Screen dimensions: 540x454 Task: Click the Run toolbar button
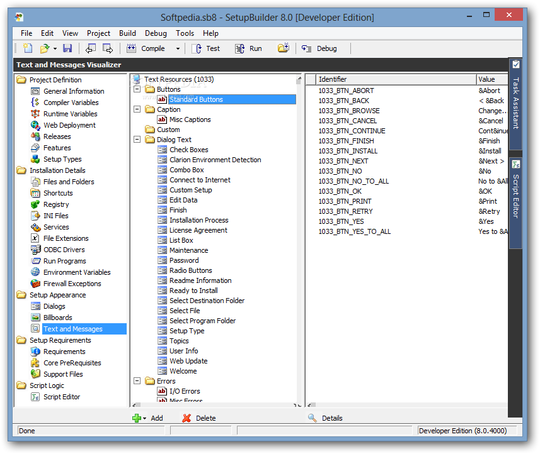tap(249, 48)
